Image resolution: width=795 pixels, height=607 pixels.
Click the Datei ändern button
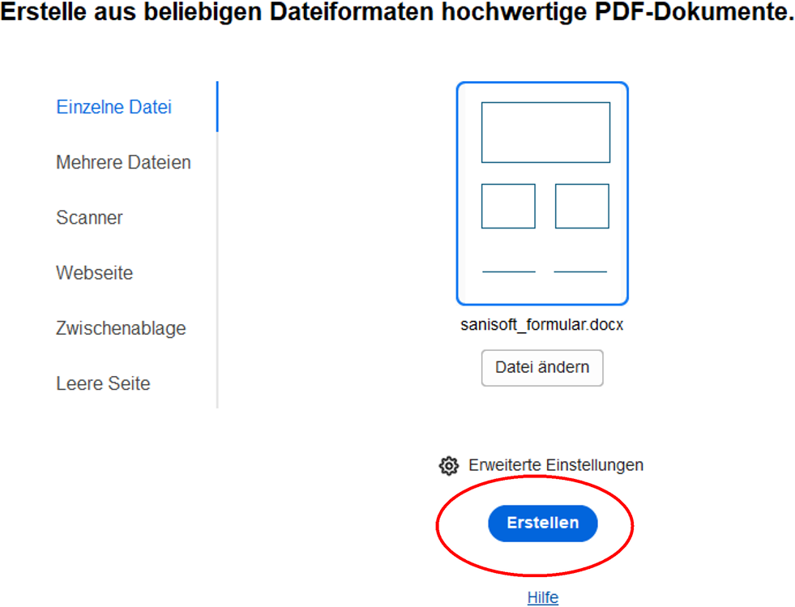(542, 368)
